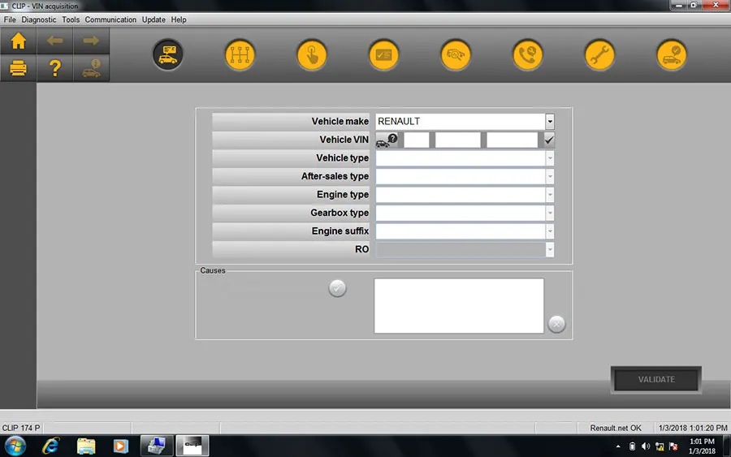Click the action center flag tray icon
Screen dimensions: 731x457
click(673, 446)
